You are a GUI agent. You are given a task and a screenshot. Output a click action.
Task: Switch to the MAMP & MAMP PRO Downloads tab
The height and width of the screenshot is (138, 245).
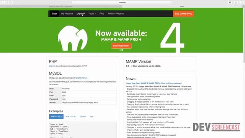click(61, 6)
